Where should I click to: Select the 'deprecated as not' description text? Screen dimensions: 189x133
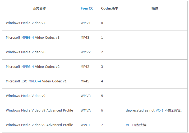pos(140,110)
